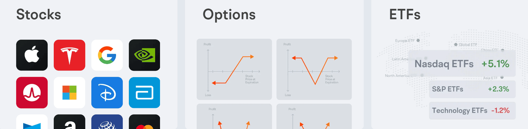Click the Mastercard stock icon

pos(144,123)
